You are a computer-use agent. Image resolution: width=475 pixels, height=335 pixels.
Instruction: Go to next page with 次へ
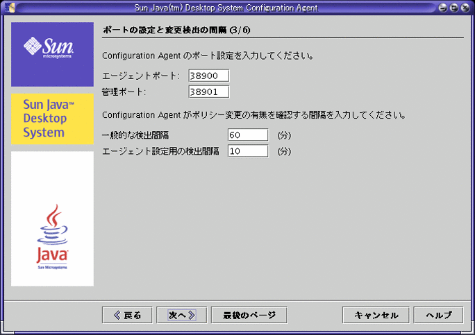(x=182, y=316)
